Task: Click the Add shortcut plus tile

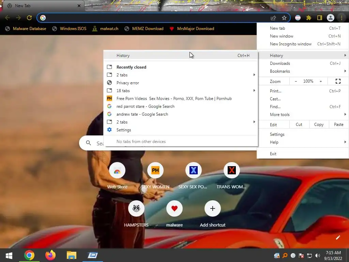Action: coord(213,208)
